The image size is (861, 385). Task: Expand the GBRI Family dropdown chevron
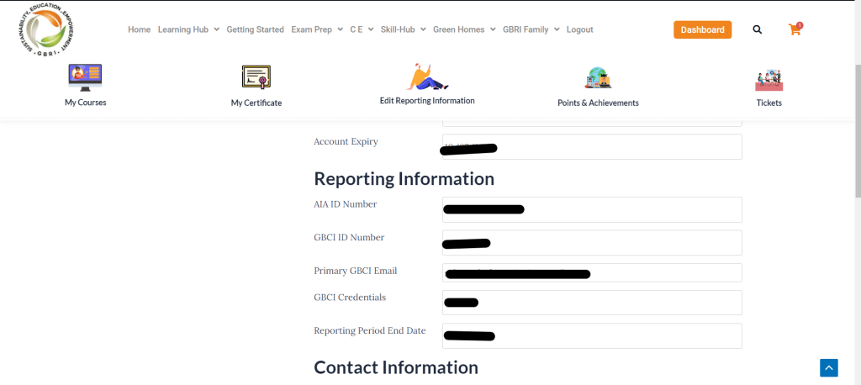pos(557,29)
